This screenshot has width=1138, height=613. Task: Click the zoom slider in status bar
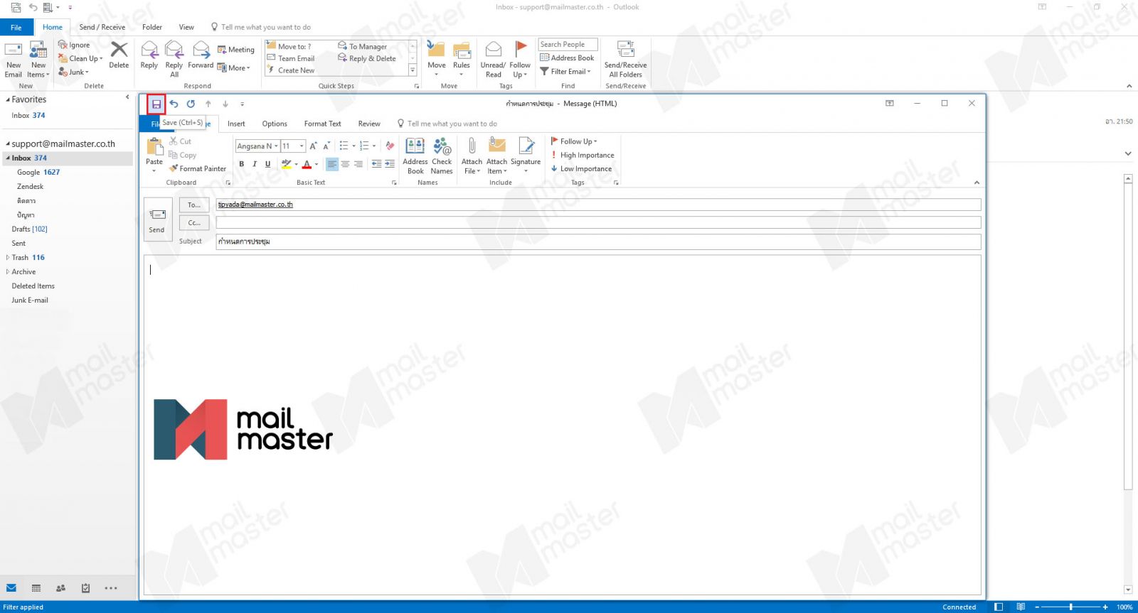pyautogui.click(x=1071, y=607)
